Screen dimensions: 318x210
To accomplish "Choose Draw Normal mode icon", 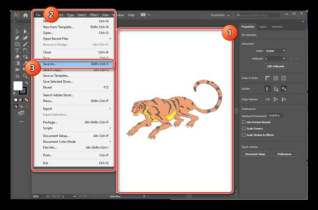I will click(x=16, y=106).
